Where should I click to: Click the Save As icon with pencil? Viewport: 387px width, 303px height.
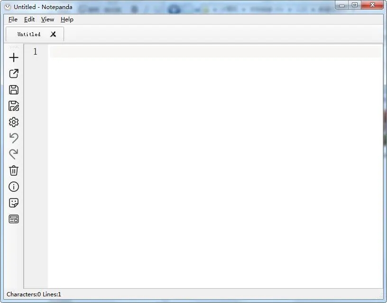tap(14, 106)
